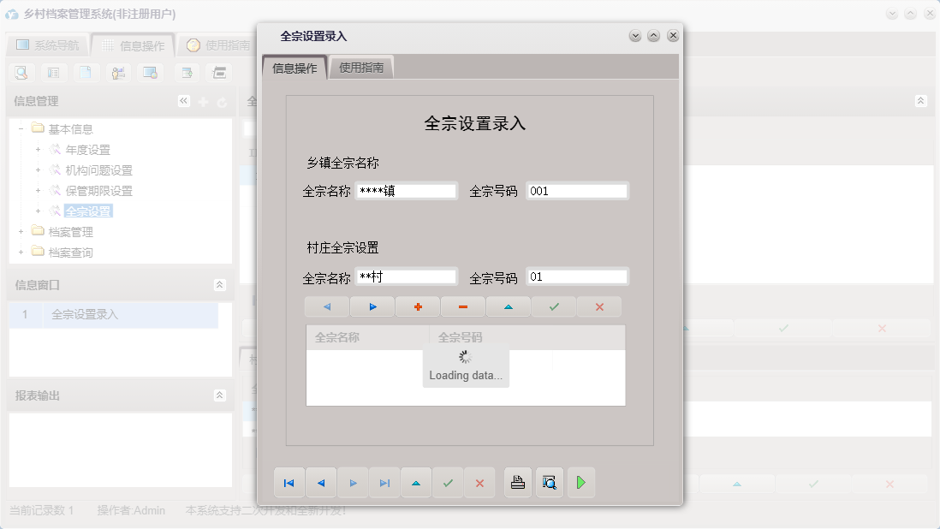Select the user setup icon in toolbar
This screenshot has width=940, height=529.
118,73
